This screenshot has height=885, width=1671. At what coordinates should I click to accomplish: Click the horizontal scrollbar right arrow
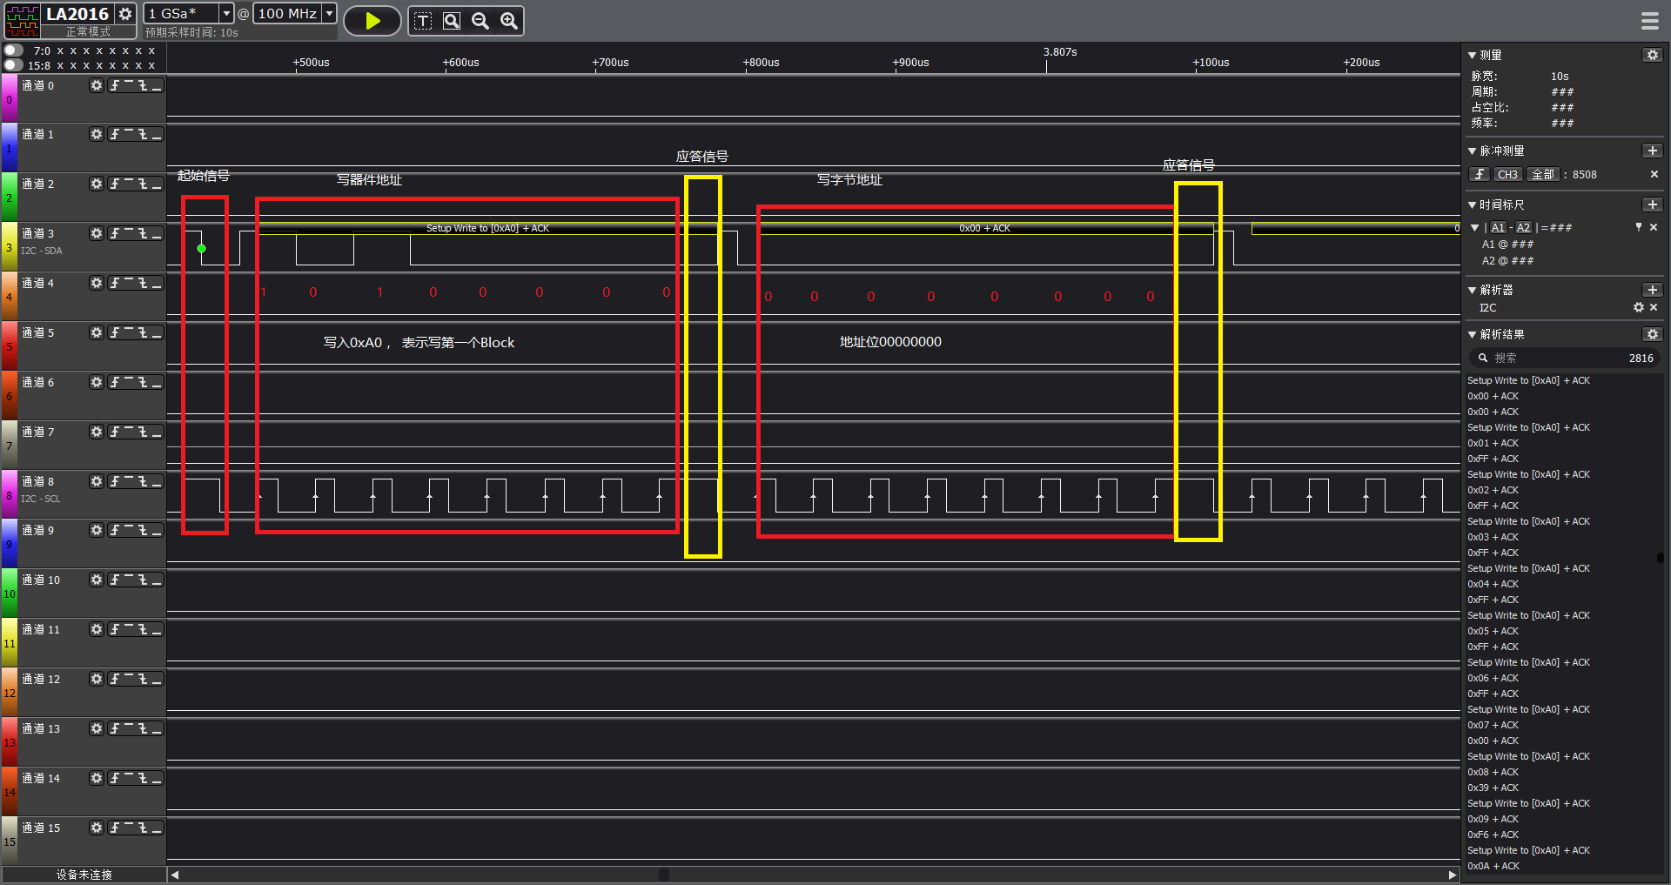pos(1452,875)
